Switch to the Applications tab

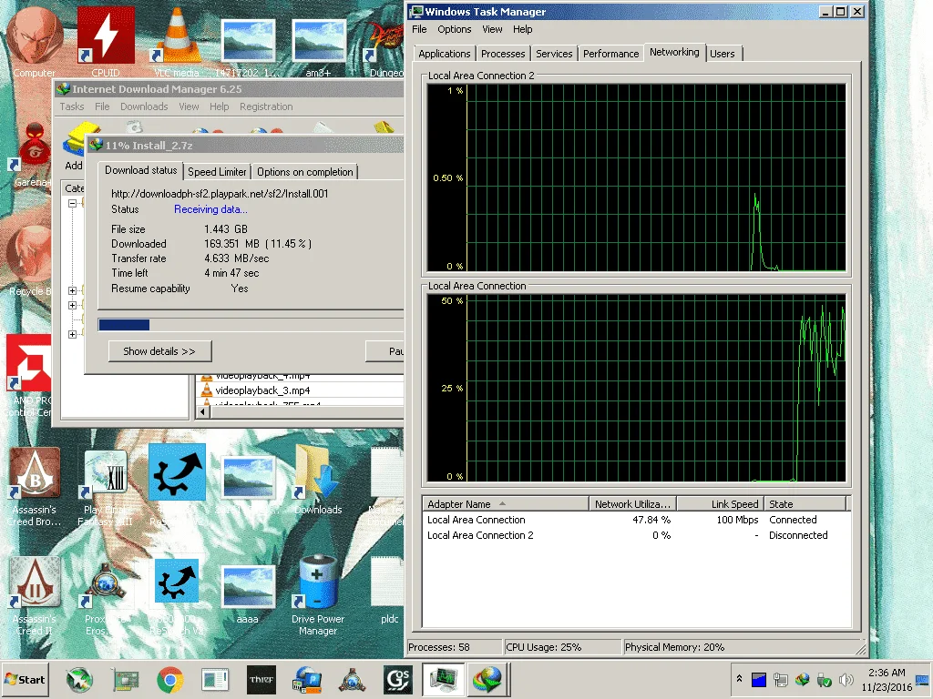(x=444, y=54)
